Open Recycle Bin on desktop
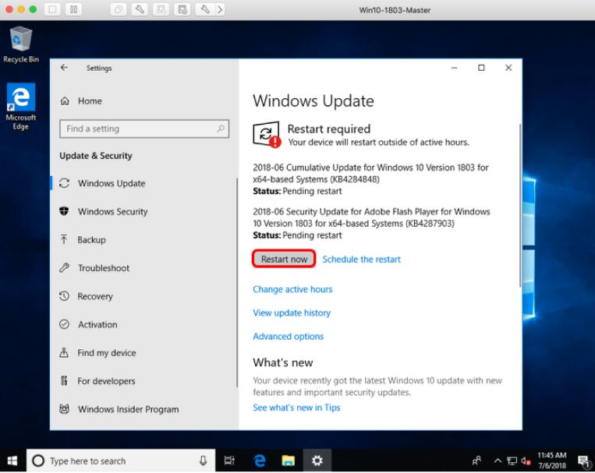The width and height of the screenshot is (595, 473). pyautogui.click(x=21, y=44)
